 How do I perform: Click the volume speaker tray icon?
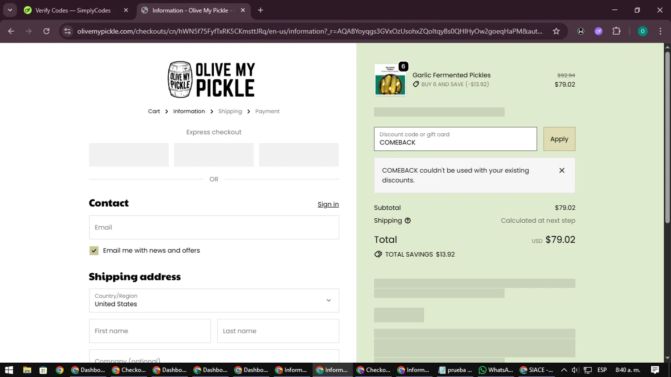575,370
